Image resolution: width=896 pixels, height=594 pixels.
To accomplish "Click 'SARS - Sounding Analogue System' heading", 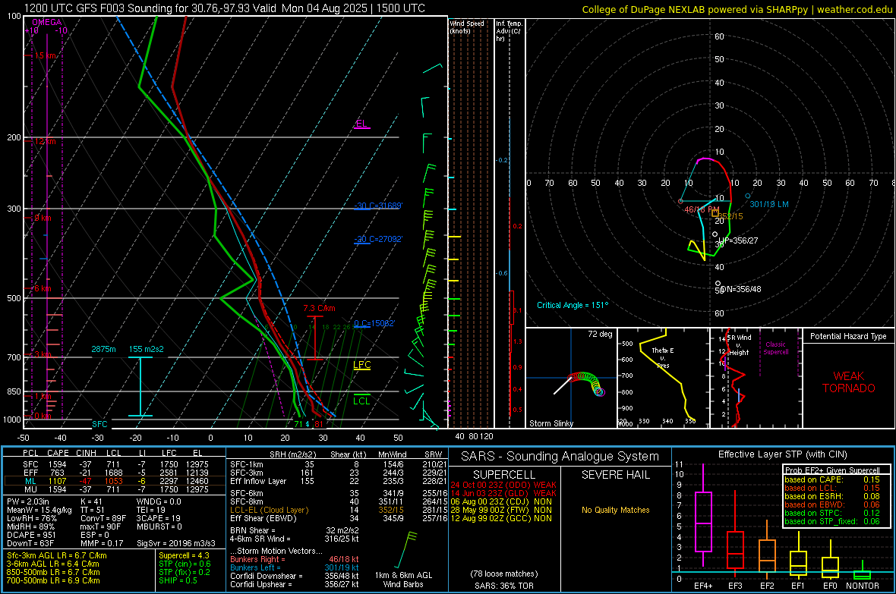I will coord(560,457).
